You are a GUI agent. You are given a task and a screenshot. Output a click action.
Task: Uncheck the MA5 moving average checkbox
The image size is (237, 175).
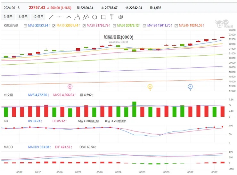point(25,26)
